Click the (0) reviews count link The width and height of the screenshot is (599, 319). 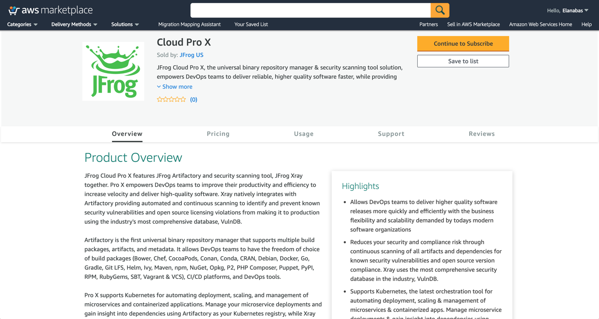coord(193,99)
